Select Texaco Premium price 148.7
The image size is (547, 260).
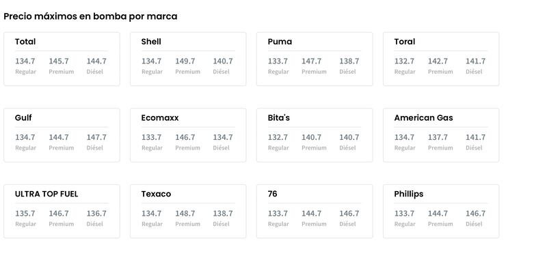tap(185, 214)
